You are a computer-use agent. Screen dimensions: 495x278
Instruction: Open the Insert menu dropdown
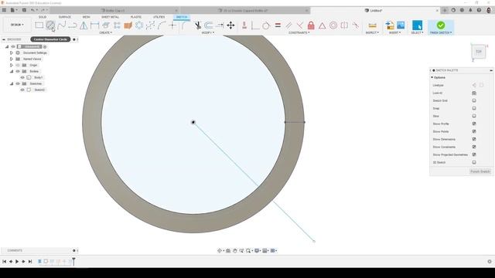coord(395,32)
